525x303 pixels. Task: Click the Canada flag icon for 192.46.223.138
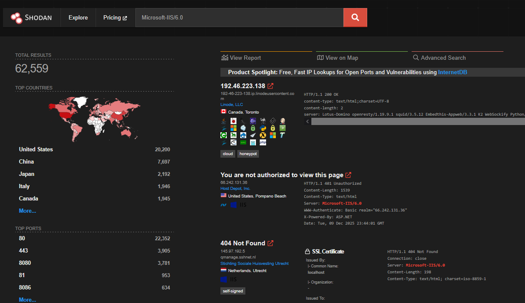223,112
